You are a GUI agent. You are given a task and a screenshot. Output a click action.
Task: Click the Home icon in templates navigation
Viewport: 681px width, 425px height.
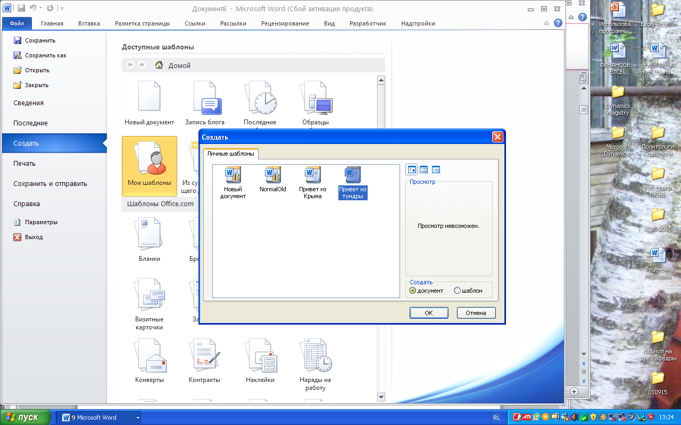click(159, 65)
